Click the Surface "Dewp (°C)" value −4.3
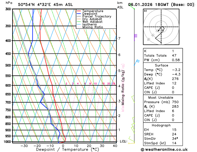Image resolution: width=197 pixels, height=152 pixels. 176,74
